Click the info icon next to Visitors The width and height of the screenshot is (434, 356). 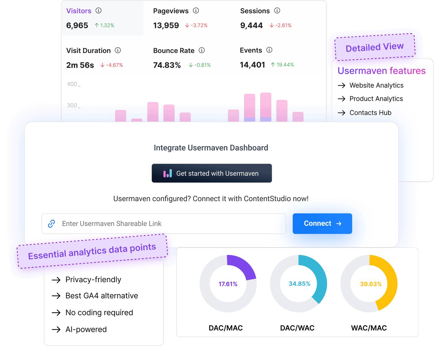[99, 11]
